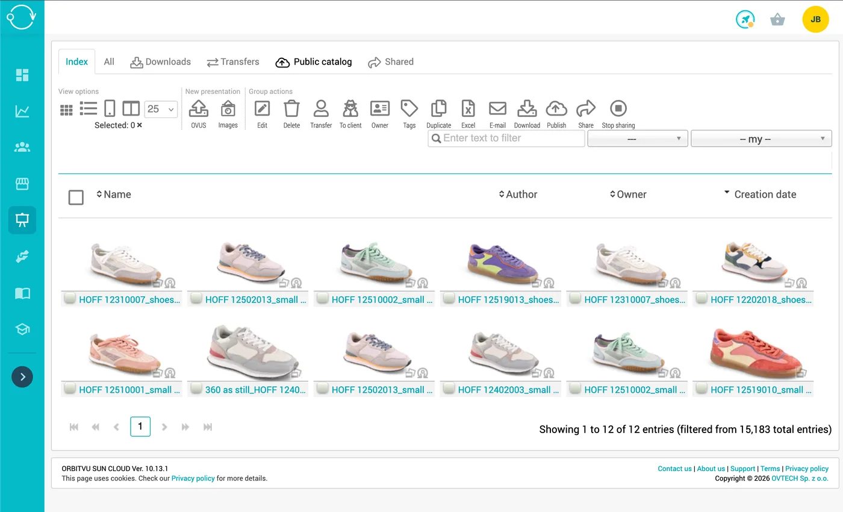Screen dimensions: 843x512
Task: Click the Support footer link
Action: pyautogui.click(x=742, y=469)
